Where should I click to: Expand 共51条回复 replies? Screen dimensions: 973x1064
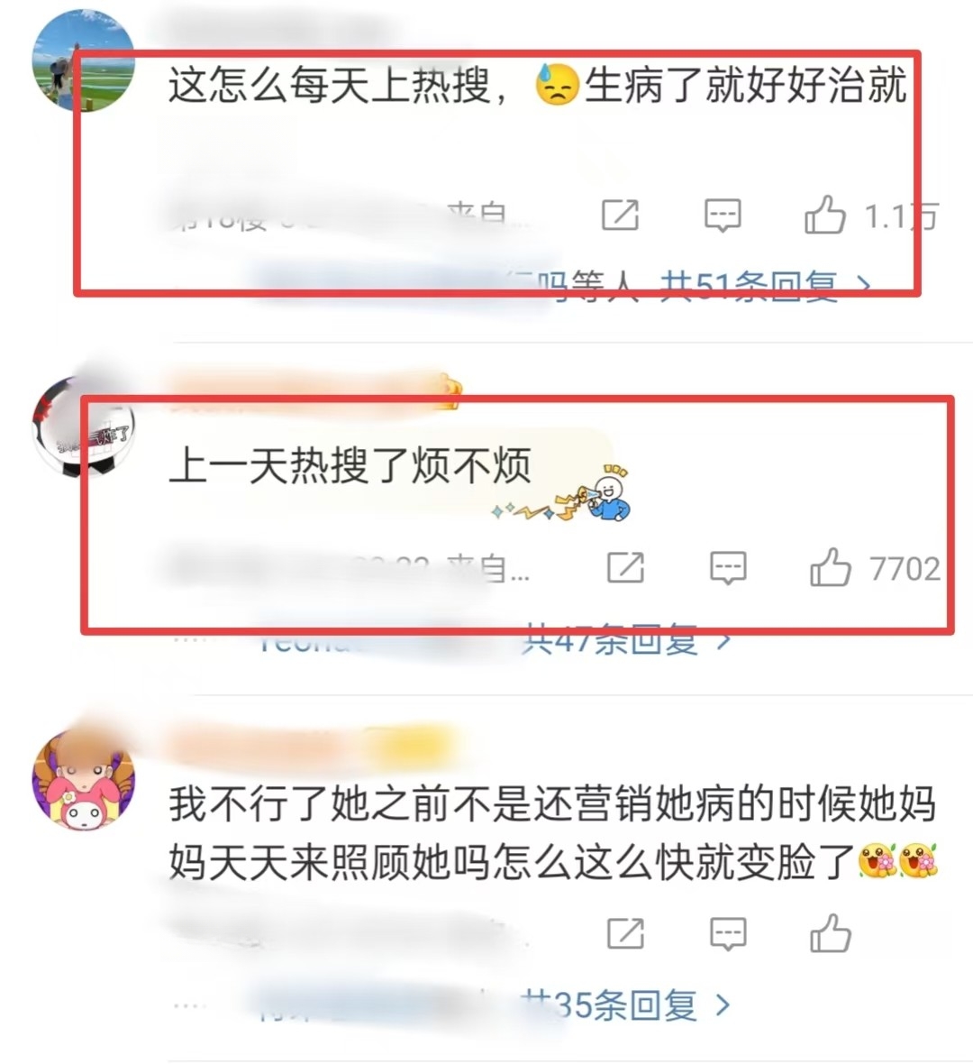click(x=766, y=285)
